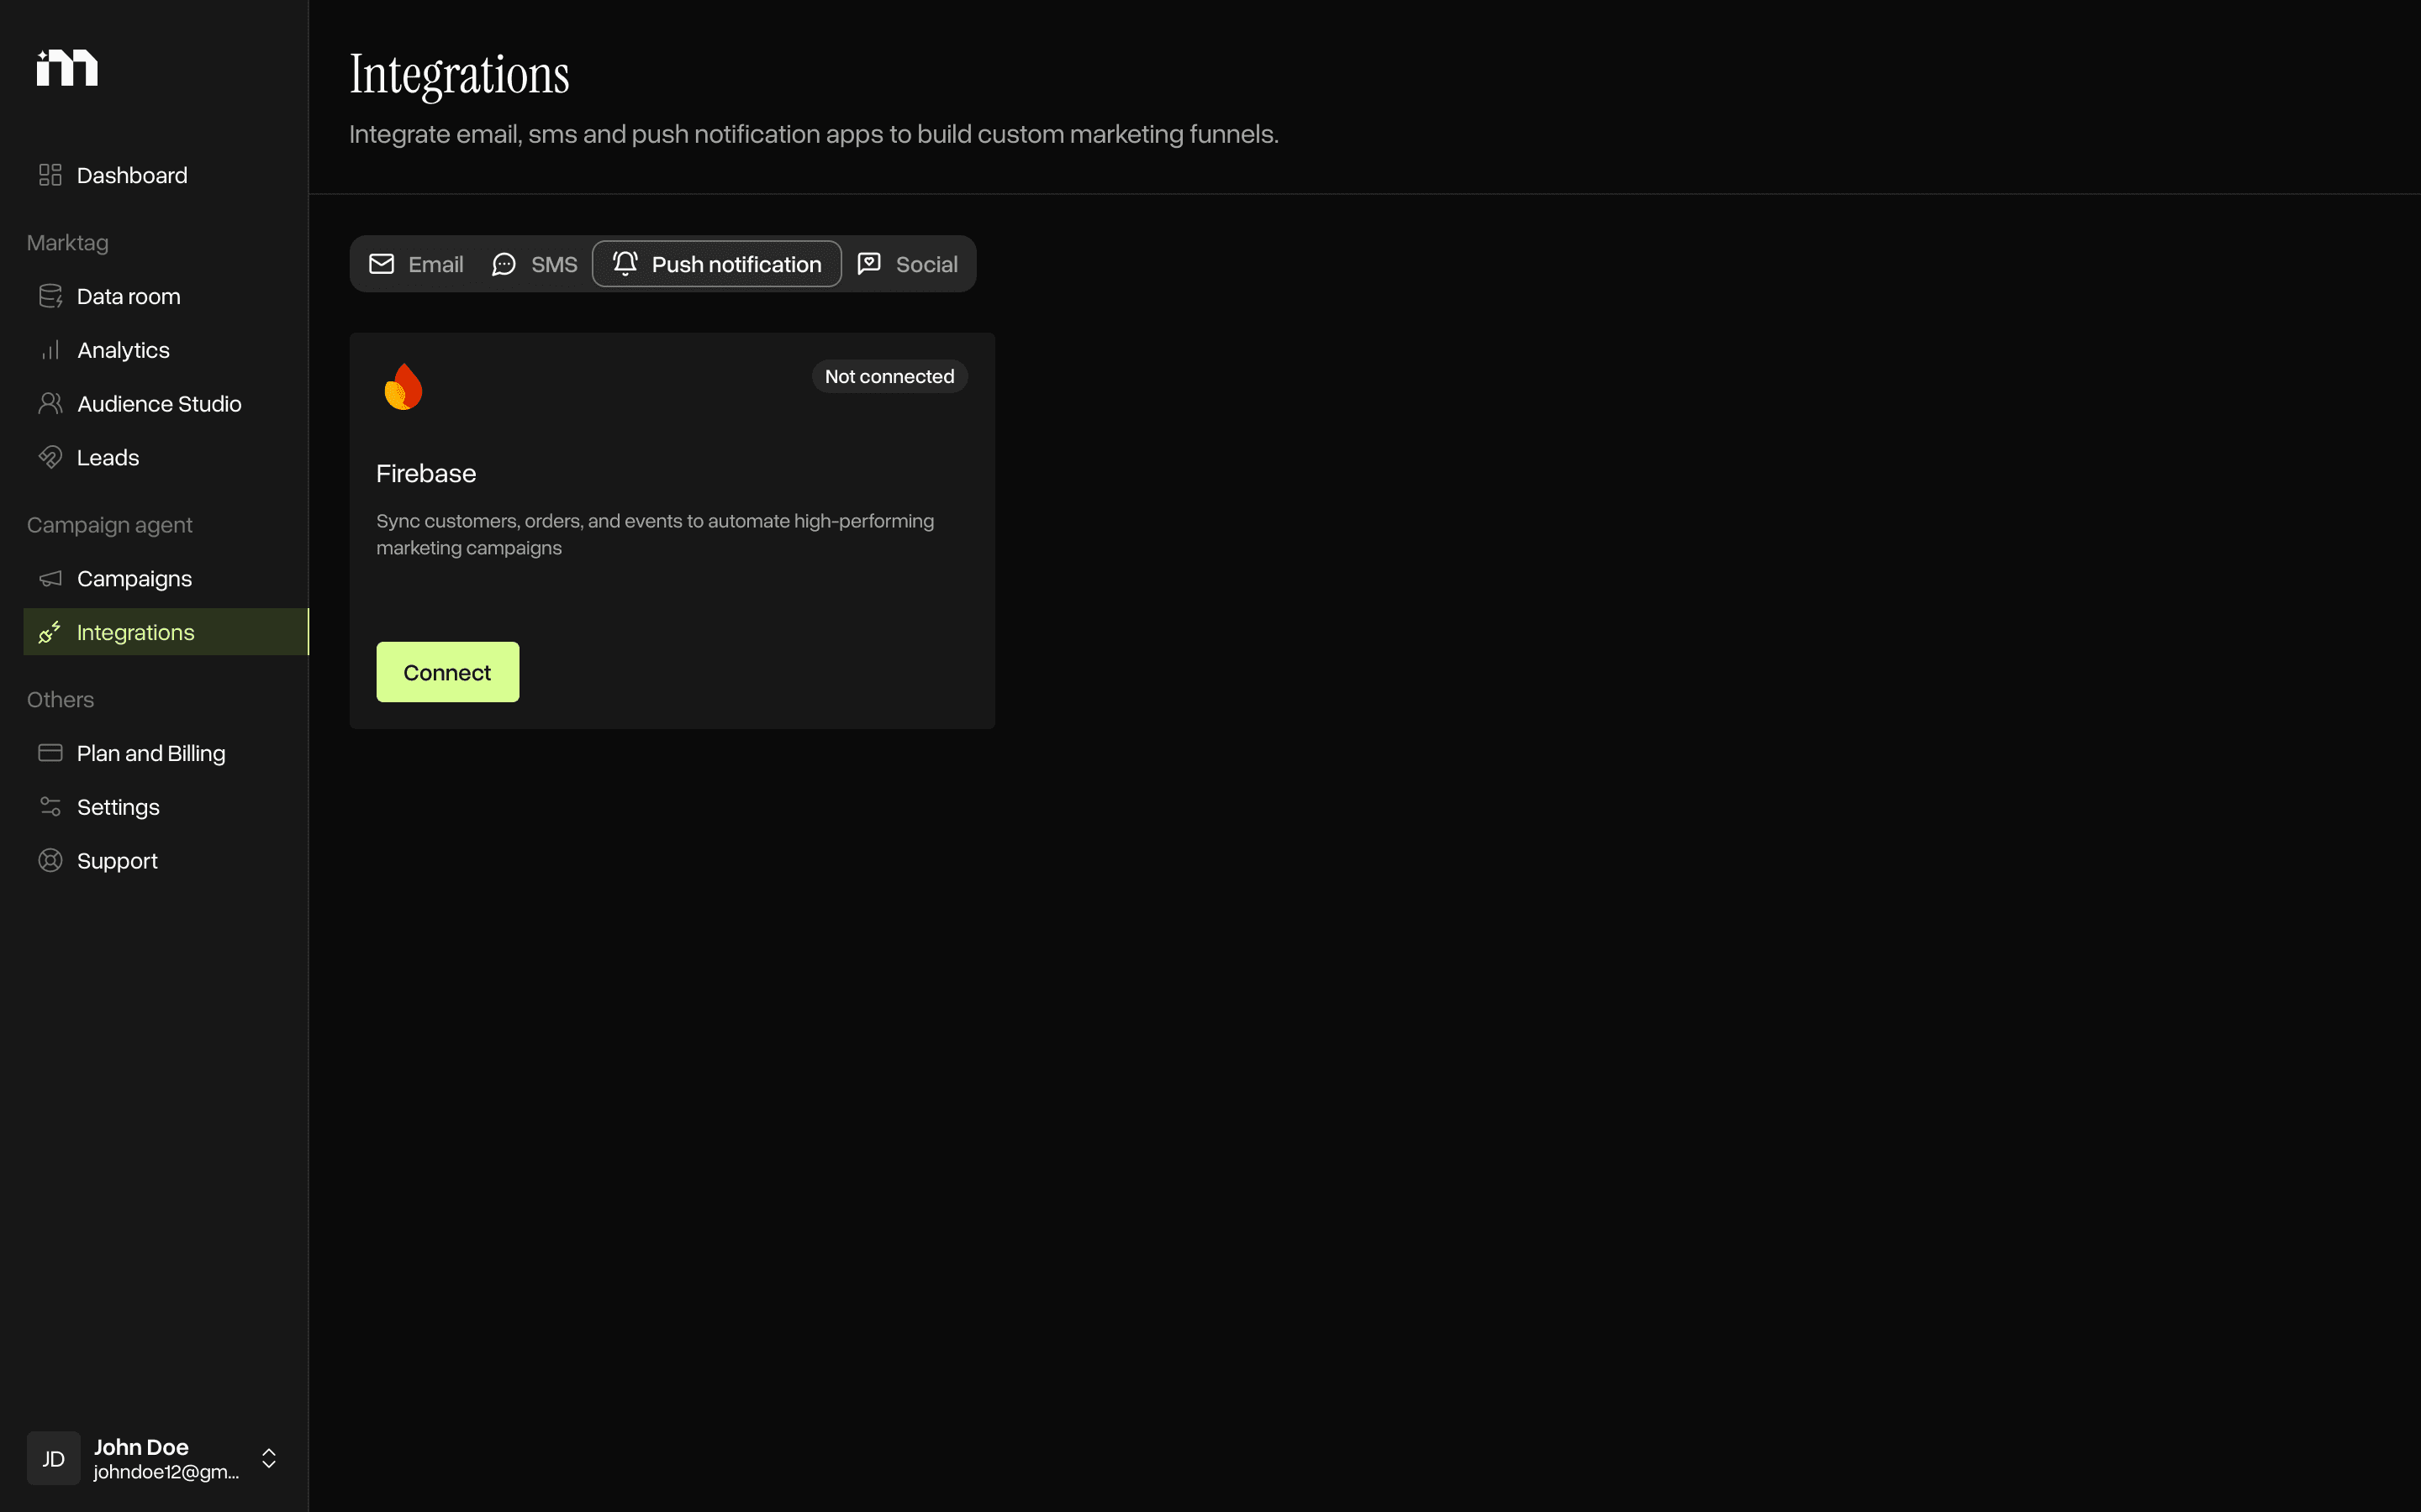Go to Data room
The width and height of the screenshot is (2421, 1512).
click(166, 296)
